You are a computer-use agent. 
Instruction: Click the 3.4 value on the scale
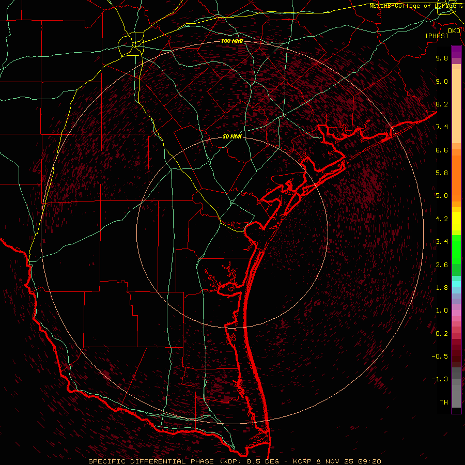pyautogui.click(x=442, y=242)
